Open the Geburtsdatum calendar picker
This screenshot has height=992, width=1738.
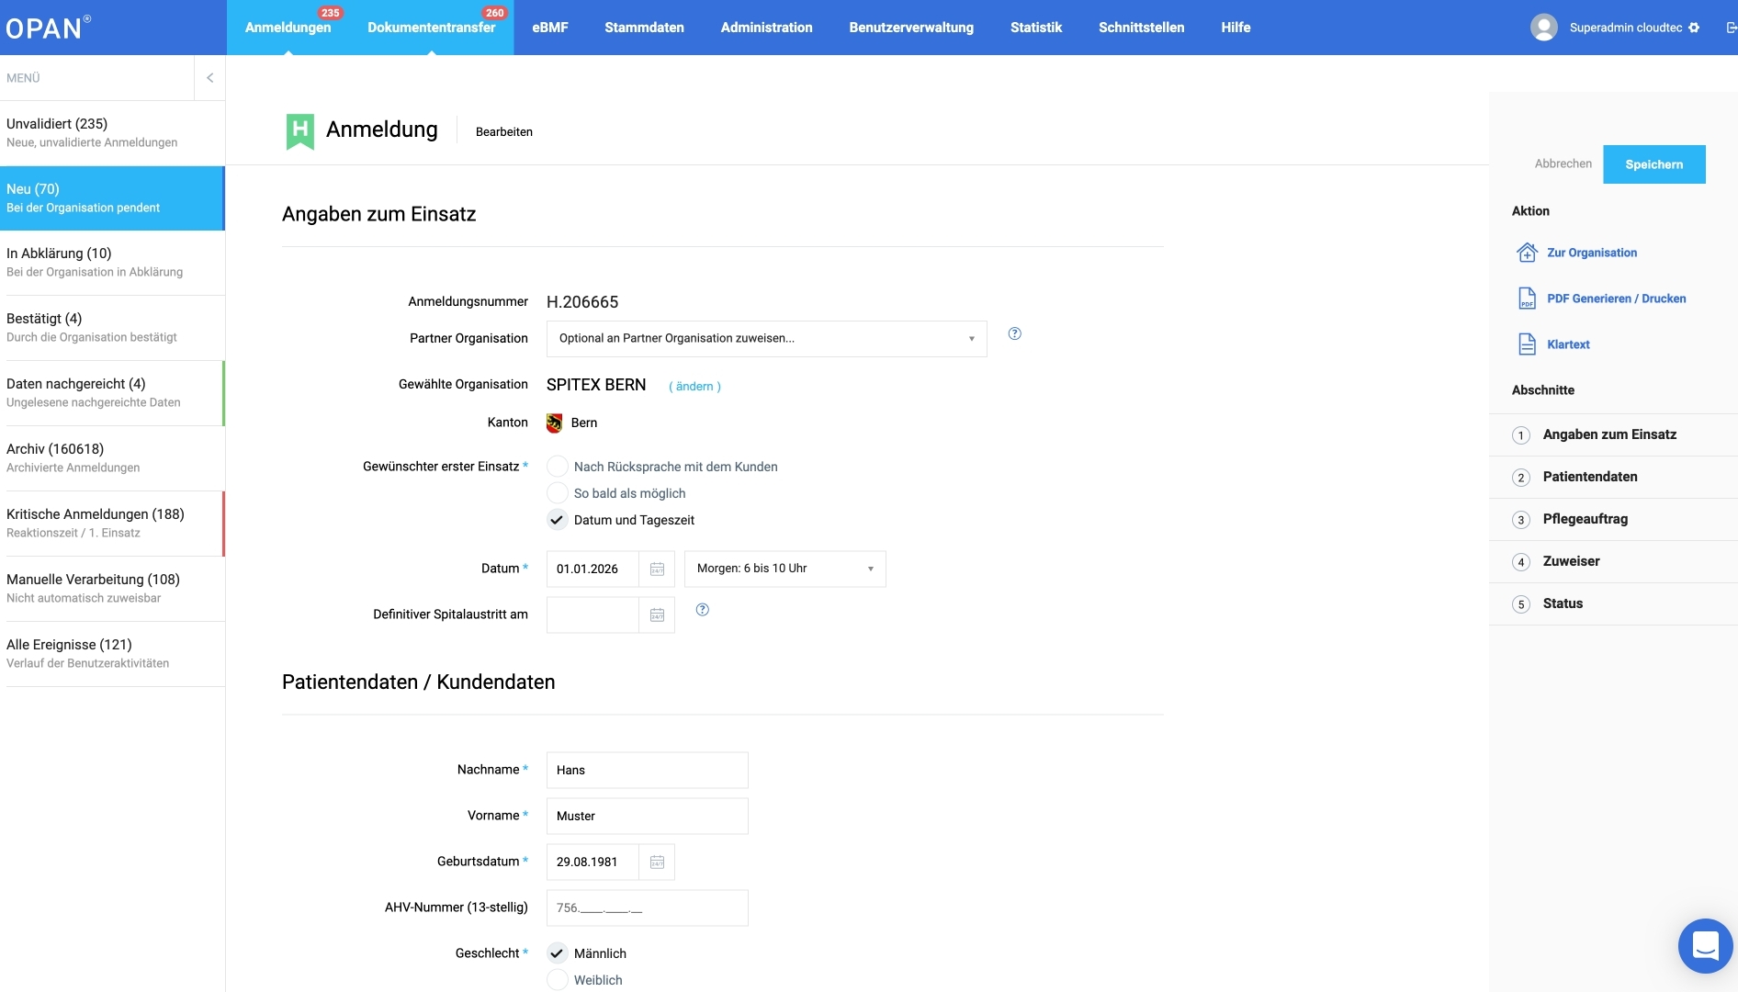657,862
